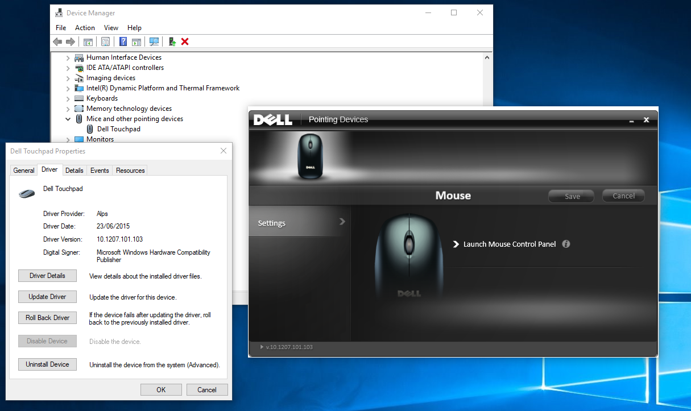The image size is (691, 411).
Task: Open the Action menu
Action: [x=85, y=28]
